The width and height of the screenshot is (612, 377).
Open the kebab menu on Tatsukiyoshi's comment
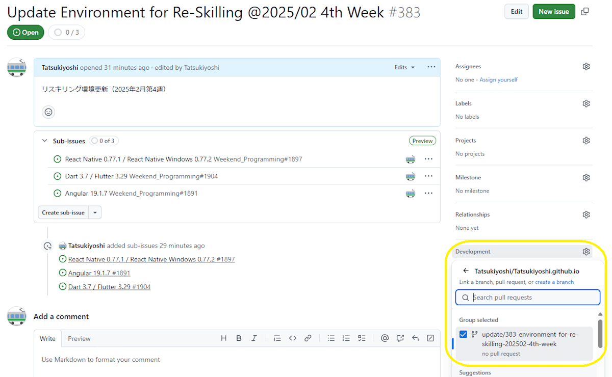pos(431,67)
